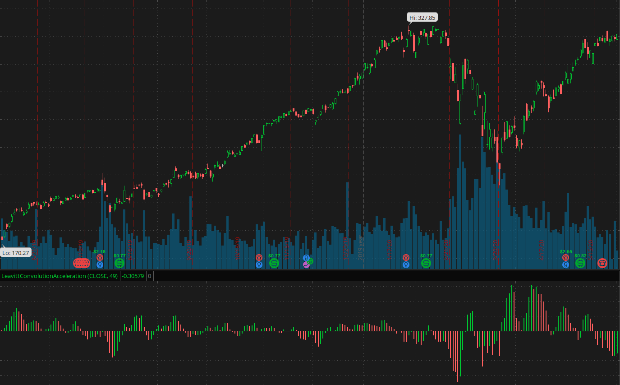
Task: Click the large red phone icon near 5/15/20
Action: coord(602,263)
